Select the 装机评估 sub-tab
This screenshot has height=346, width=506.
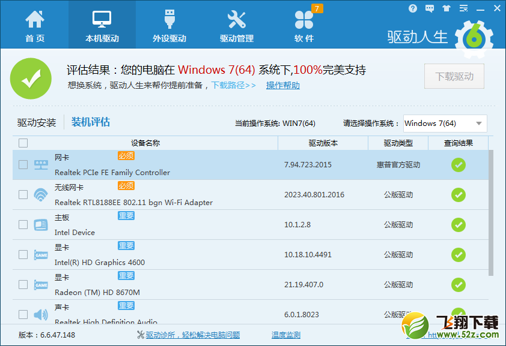pos(90,122)
